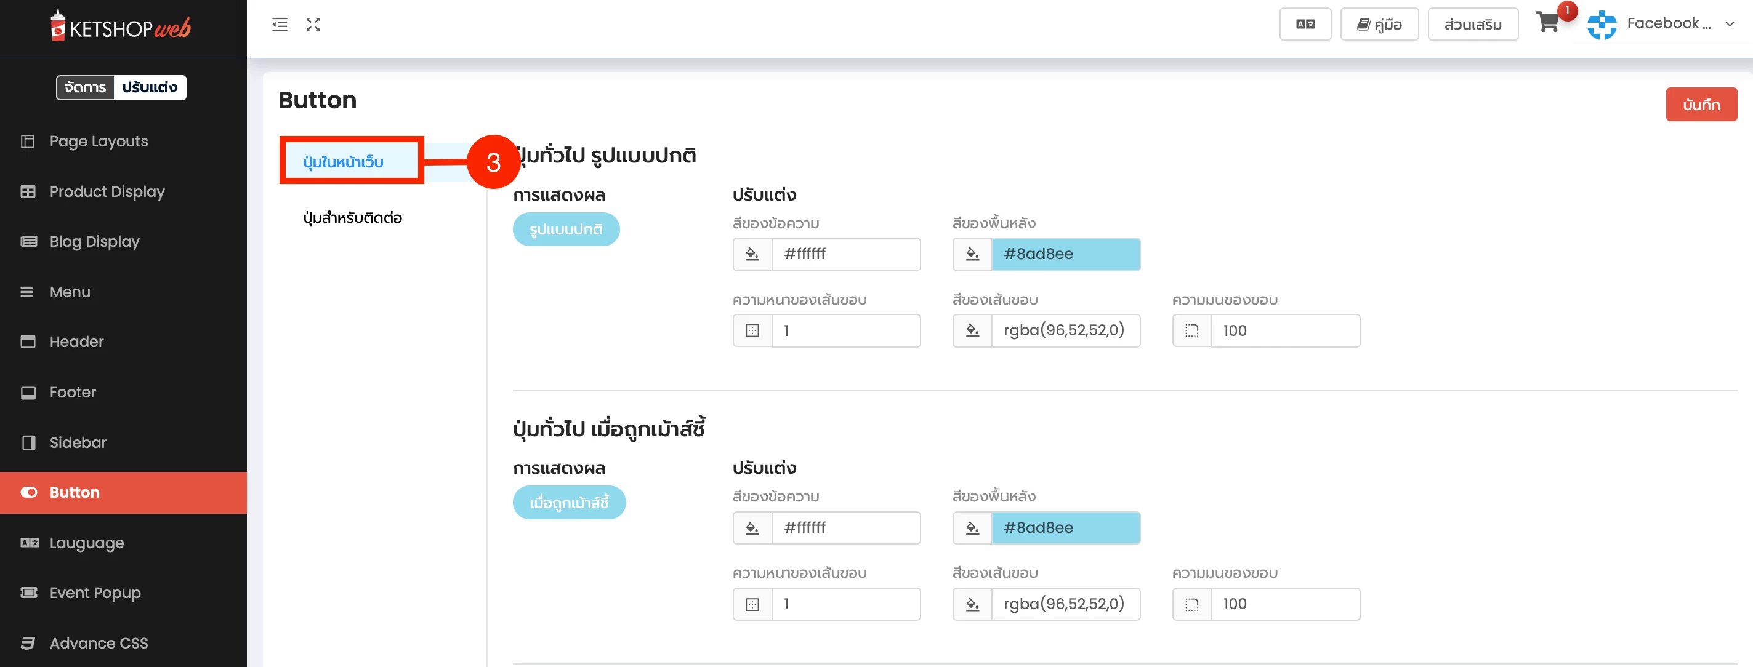The width and height of the screenshot is (1753, 667).
Task: Switch to จัดการ mode toggle
Action: click(85, 87)
